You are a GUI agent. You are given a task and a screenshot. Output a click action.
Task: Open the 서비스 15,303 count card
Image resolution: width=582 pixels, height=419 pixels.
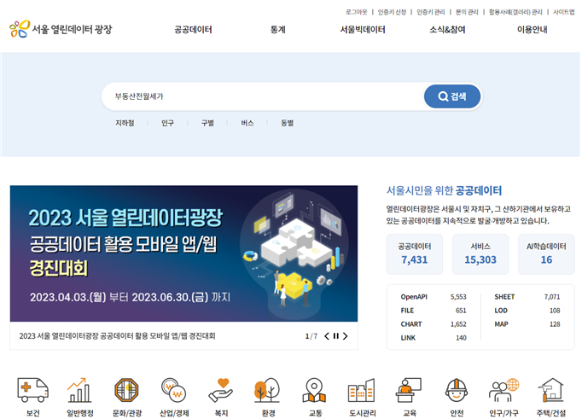pos(480,254)
